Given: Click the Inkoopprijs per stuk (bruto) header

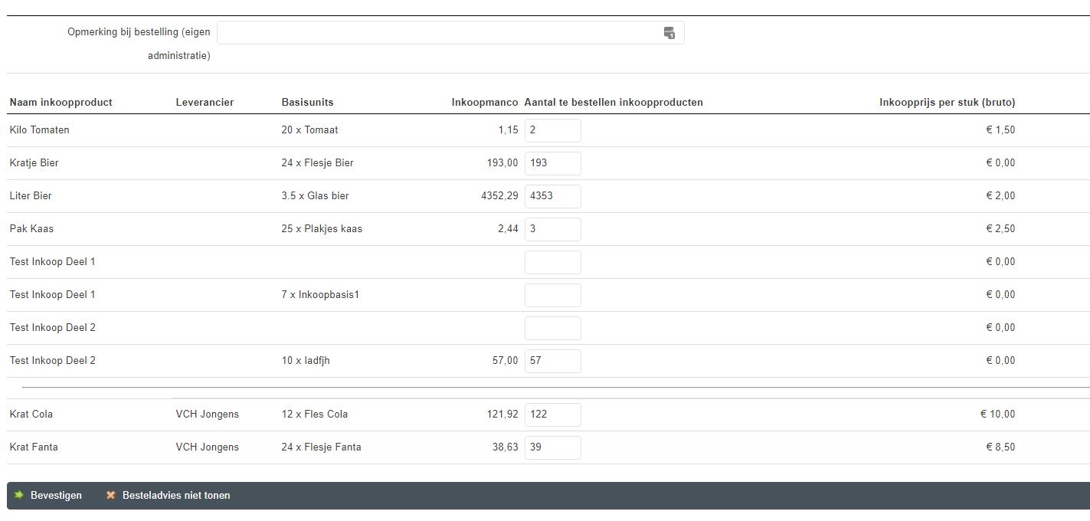Looking at the screenshot, I should tap(947, 103).
